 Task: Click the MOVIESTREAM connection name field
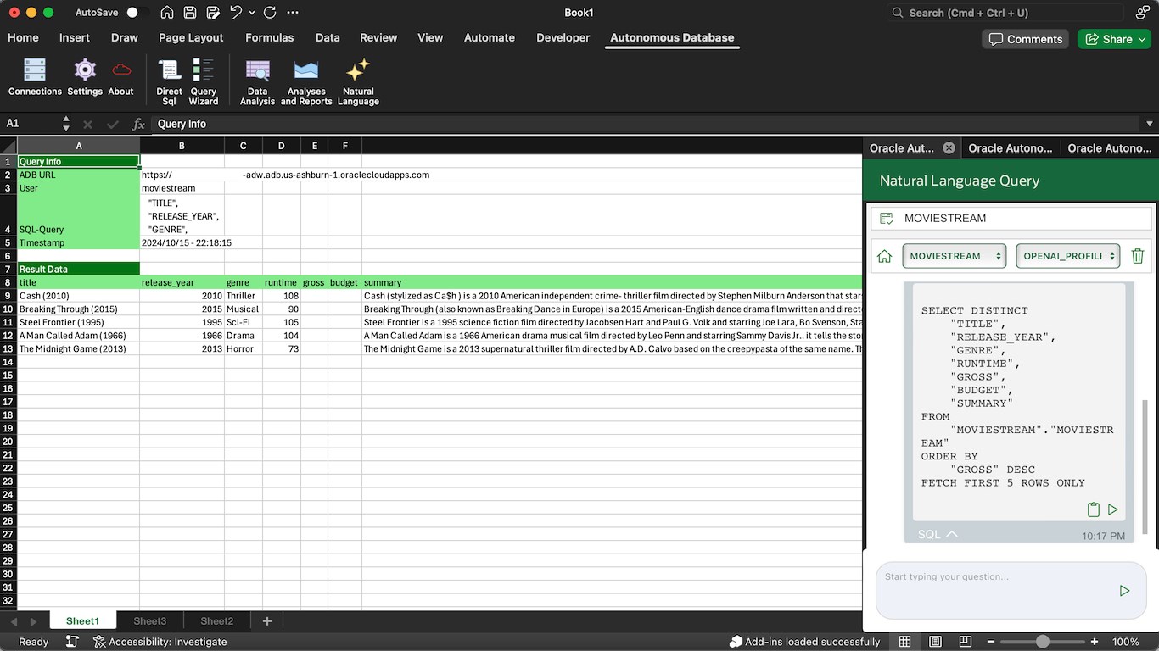pyautogui.click(x=1011, y=218)
